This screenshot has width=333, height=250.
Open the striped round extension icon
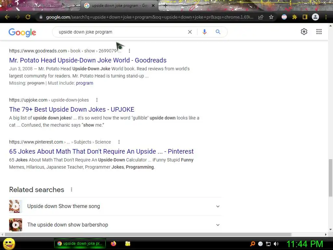click(284, 17)
